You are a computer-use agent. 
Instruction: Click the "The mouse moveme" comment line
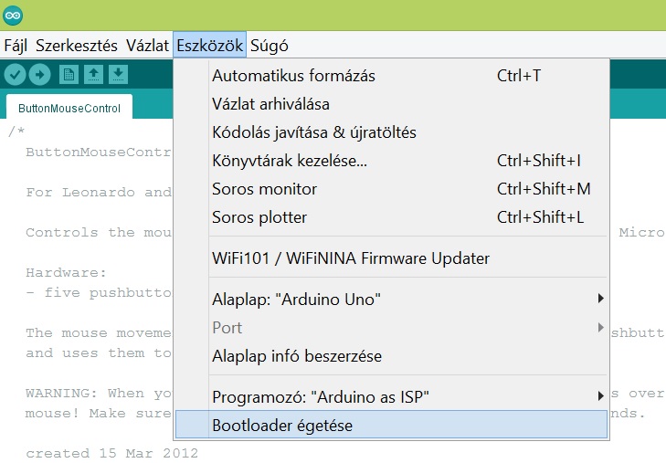[99, 332]
